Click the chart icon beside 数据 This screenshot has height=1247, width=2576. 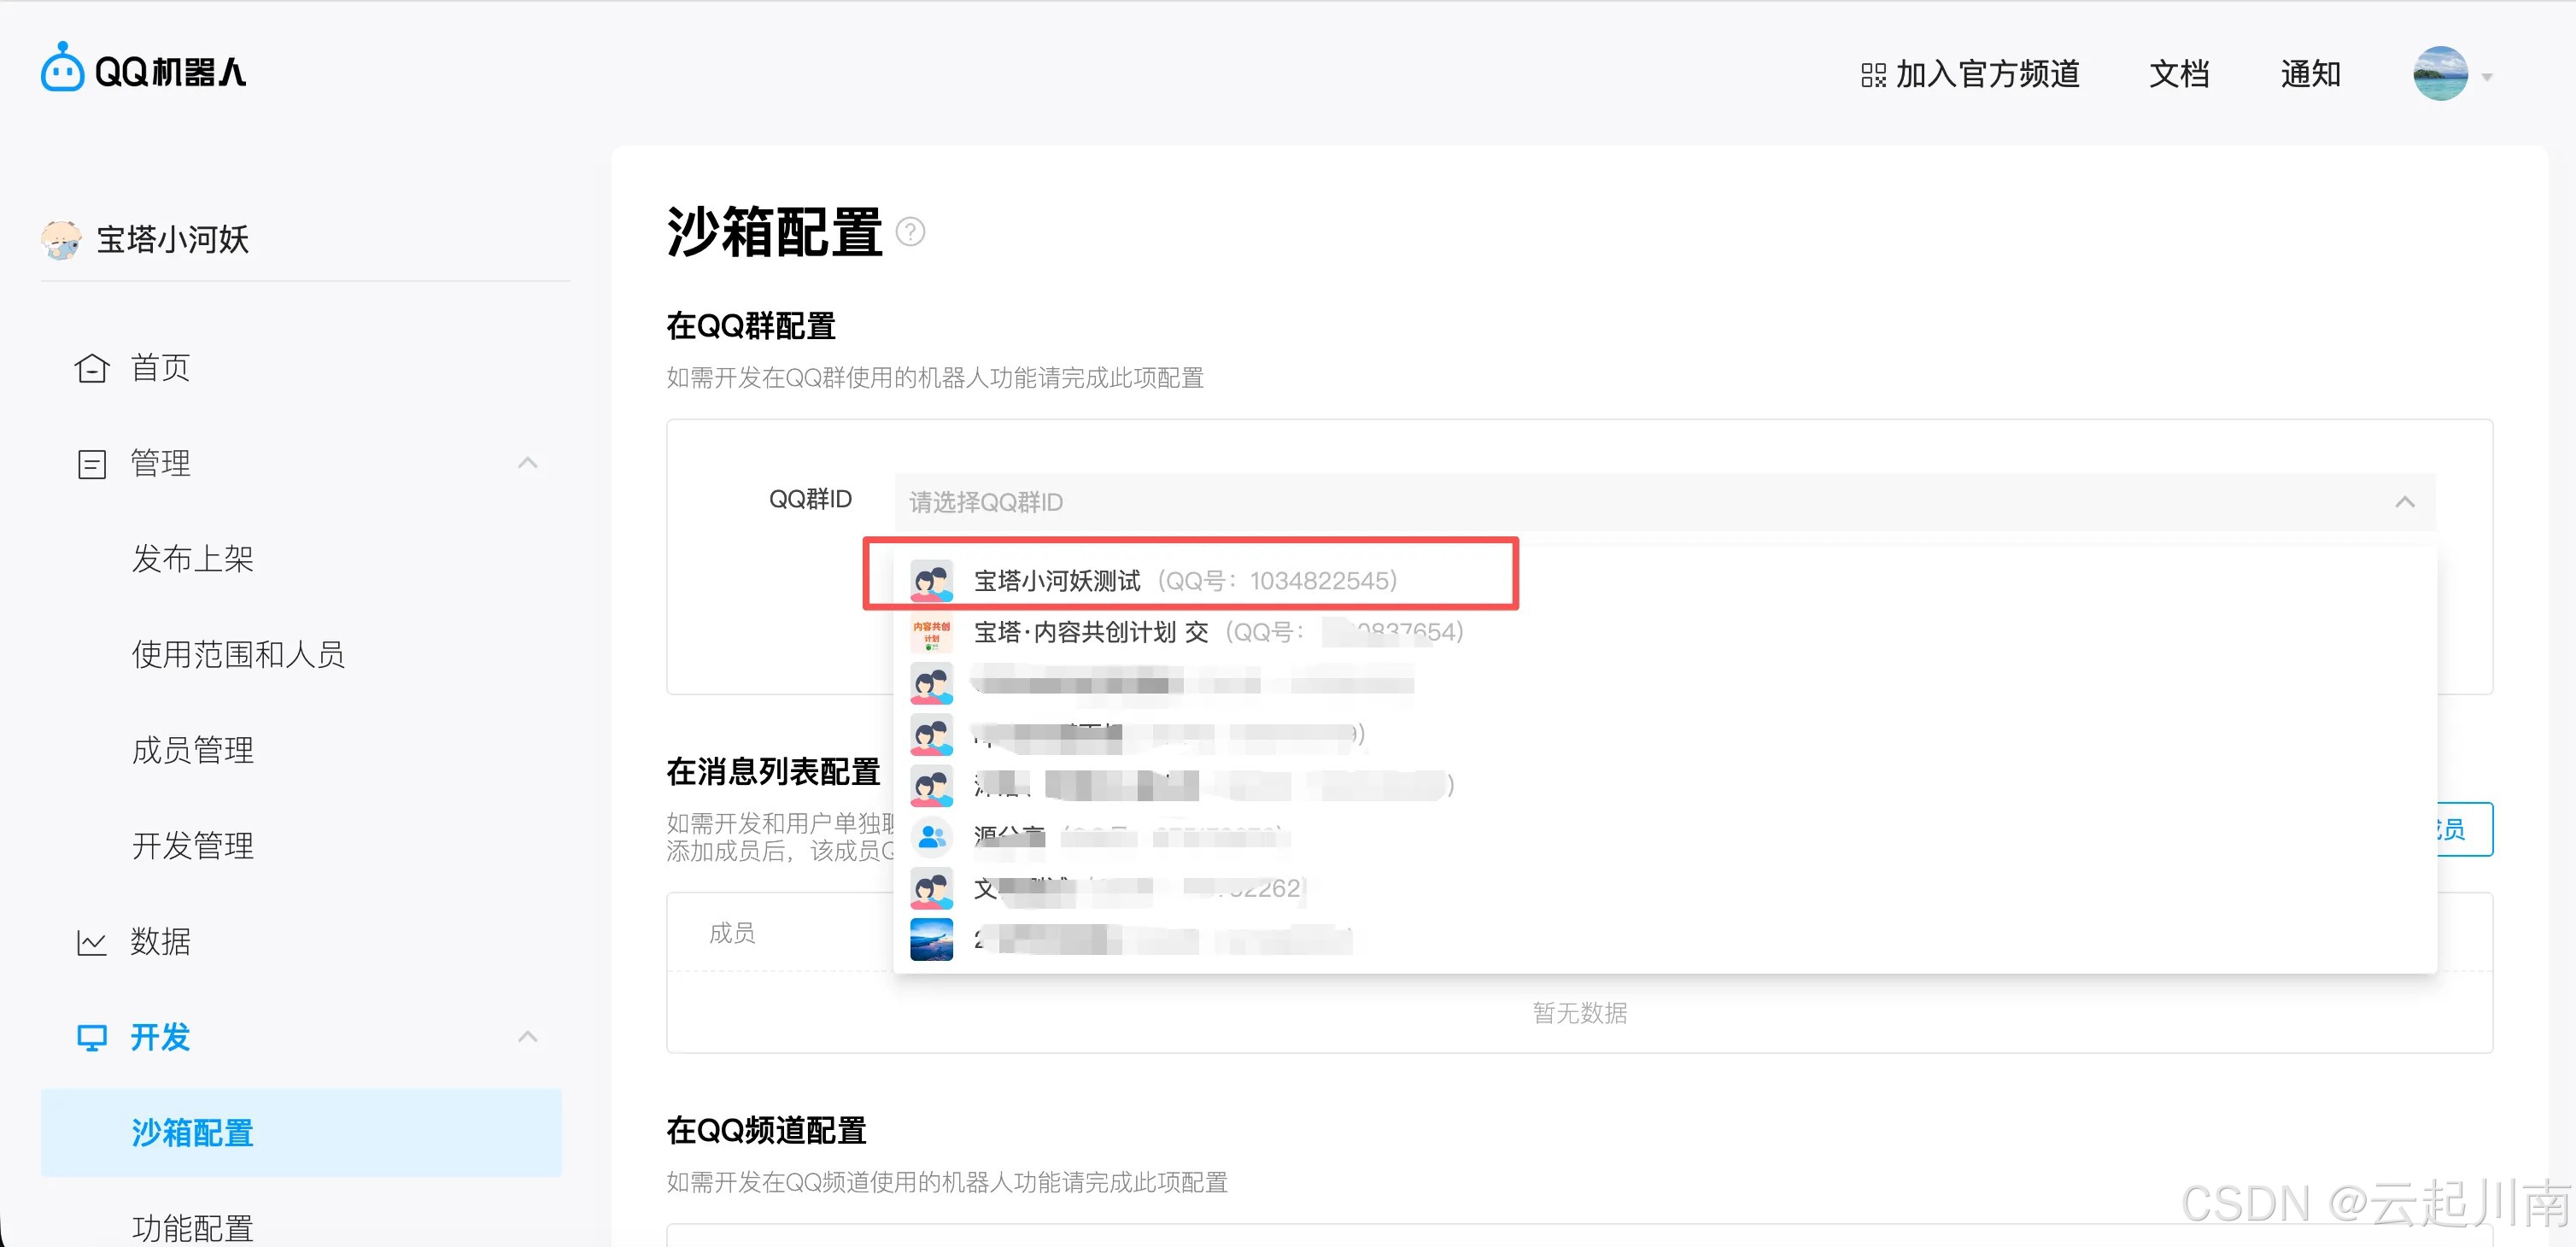pos(91,940)
